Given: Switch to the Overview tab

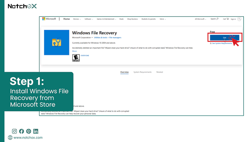Looking at the screenshot, I should (x=124, y=72).
